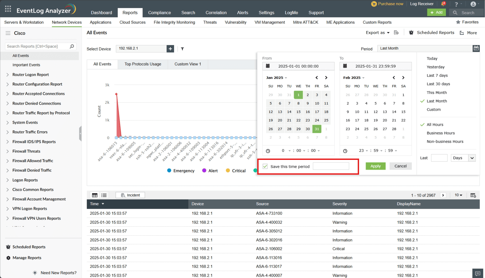Select the Last 30 days option
This screenshot has height=278, width=485.
point(438,84)
